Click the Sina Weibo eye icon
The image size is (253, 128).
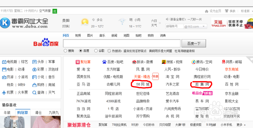pyautogui.click(x=134, y=62)
